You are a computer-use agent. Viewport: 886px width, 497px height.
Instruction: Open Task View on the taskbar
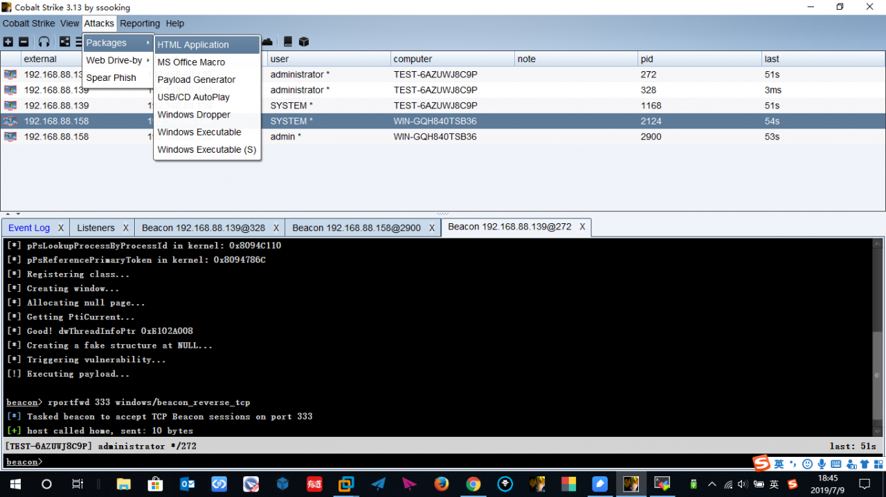[78, 484]
